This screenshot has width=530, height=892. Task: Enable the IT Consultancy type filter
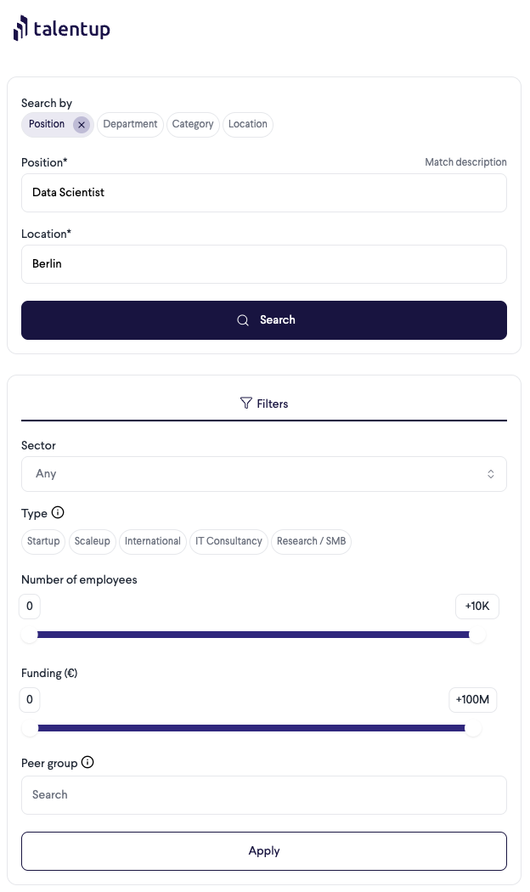coord(228,541)
